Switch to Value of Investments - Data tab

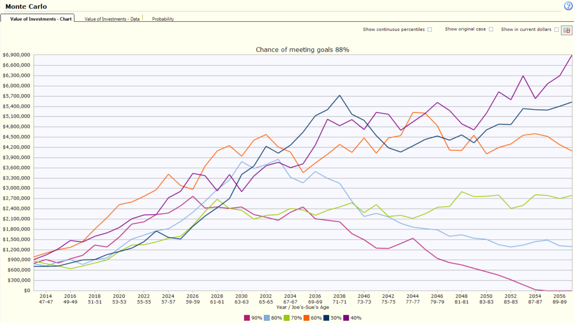(x=112, y=19)
